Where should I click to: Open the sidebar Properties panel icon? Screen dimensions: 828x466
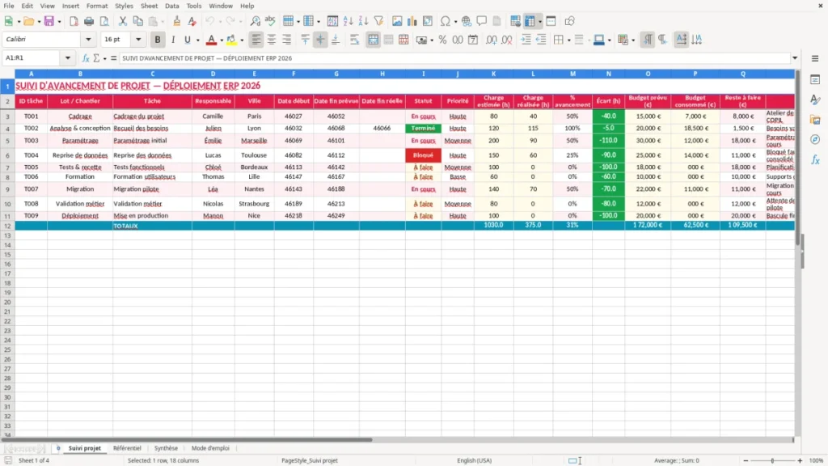pos(815,80)
